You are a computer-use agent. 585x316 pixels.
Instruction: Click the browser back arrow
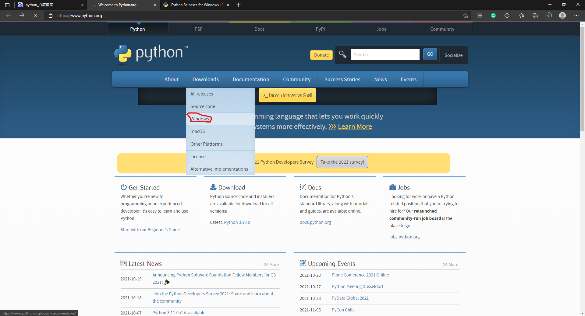[x=9, y=16]
